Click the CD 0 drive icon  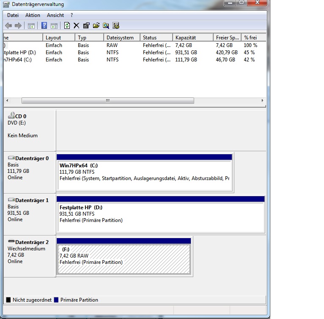(x=11, y=115)
